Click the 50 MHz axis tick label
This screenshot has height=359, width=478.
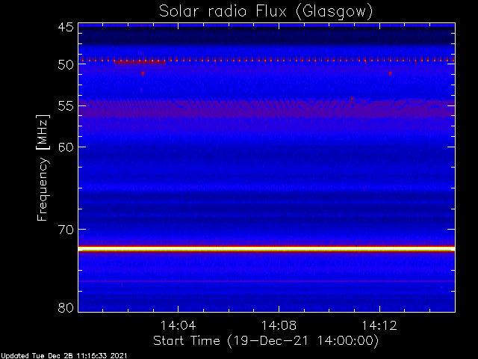click(x=66, y=64)
